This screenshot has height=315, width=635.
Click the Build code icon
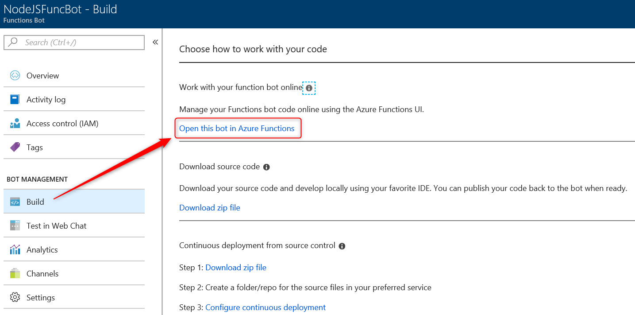[15, 202]
